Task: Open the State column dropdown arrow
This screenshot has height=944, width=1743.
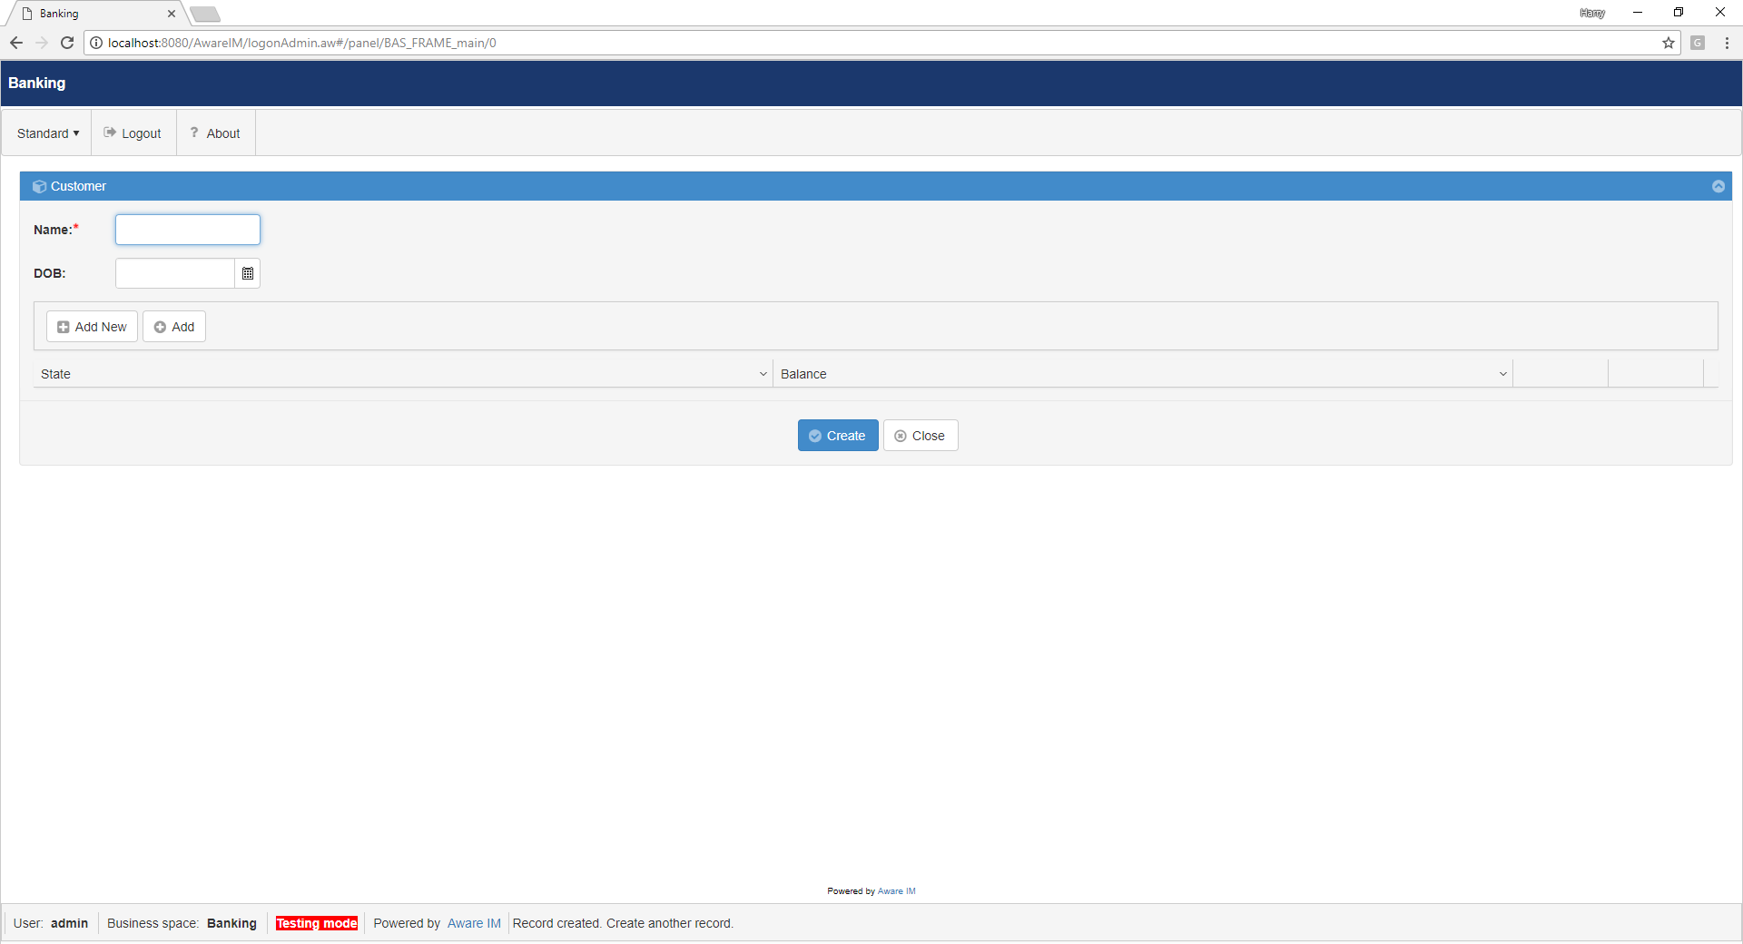Action: pos(763,374)
